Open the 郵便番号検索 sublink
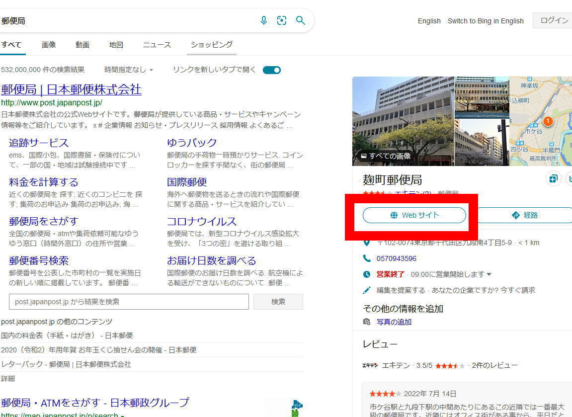Viewport: 572px width, 417px height. (x=39, y=260)
